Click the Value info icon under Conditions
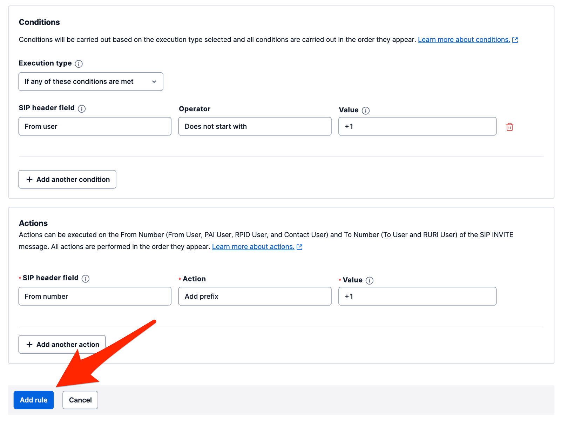 366,110
